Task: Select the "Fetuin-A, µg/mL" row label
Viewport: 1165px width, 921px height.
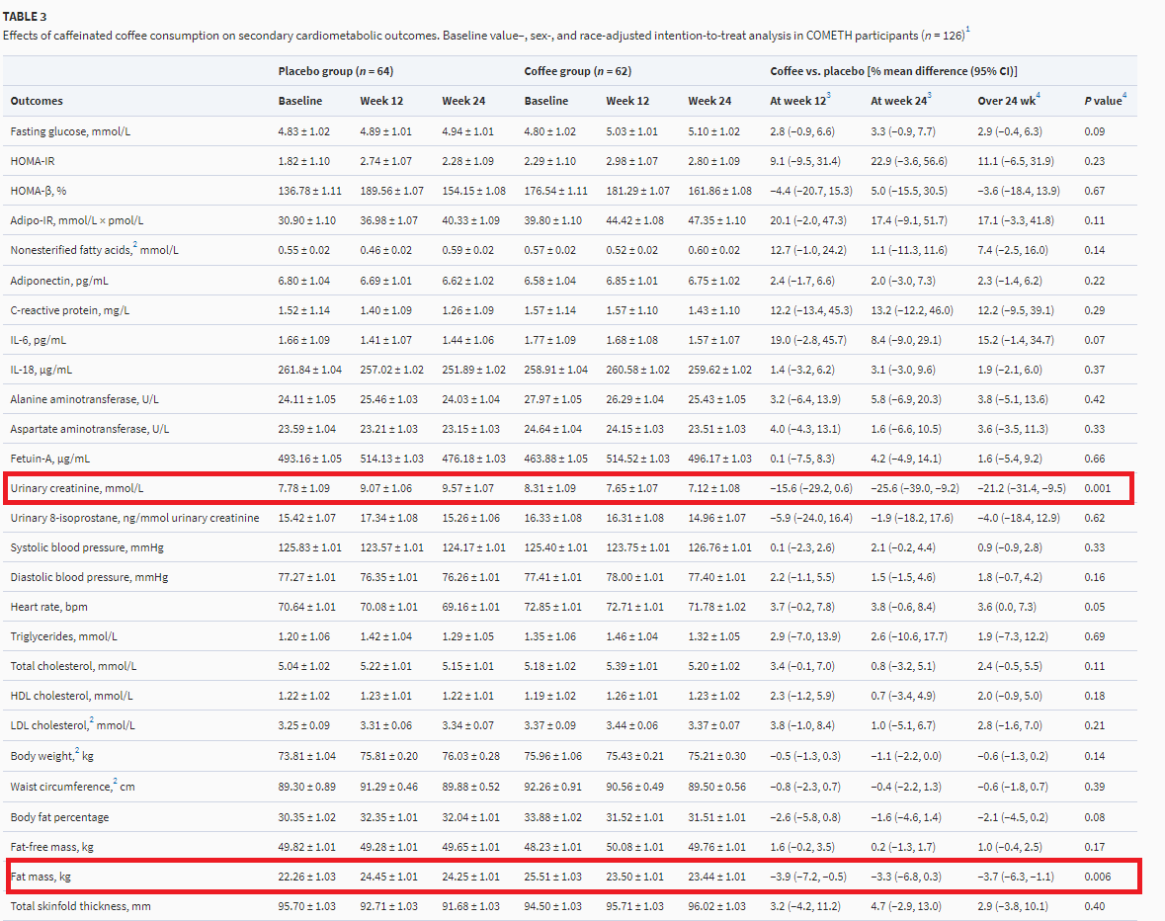Action: coord(49,459)
